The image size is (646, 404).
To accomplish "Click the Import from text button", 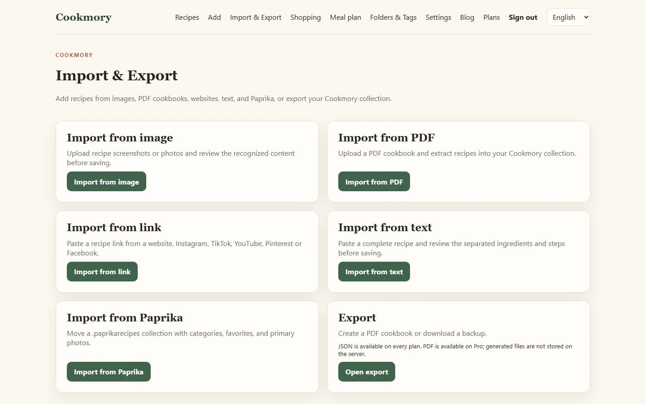I will [x=374, y=272].
